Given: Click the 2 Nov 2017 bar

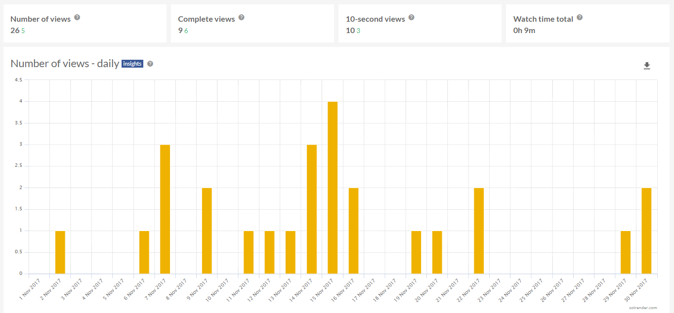Looking at the screenshot, I should pyautogui.click(x=60, y=252).
